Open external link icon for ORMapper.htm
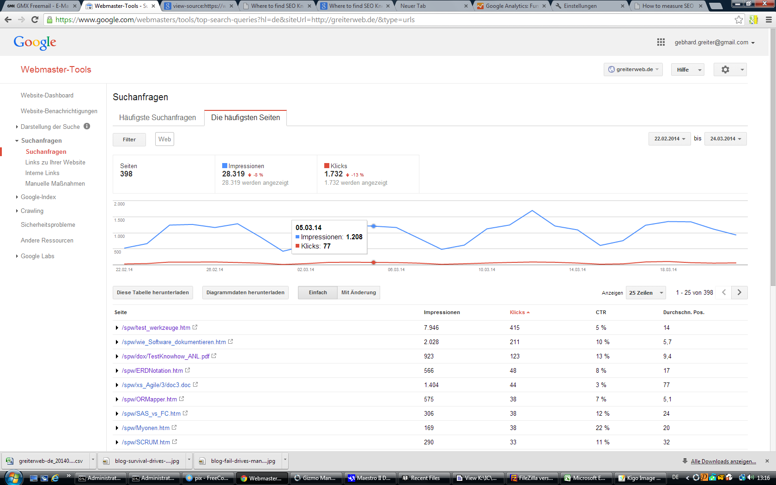Viewport: 776px width, 485px height. (182, 399)
